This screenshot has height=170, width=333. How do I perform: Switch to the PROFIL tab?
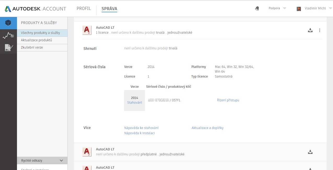point(84,8)
